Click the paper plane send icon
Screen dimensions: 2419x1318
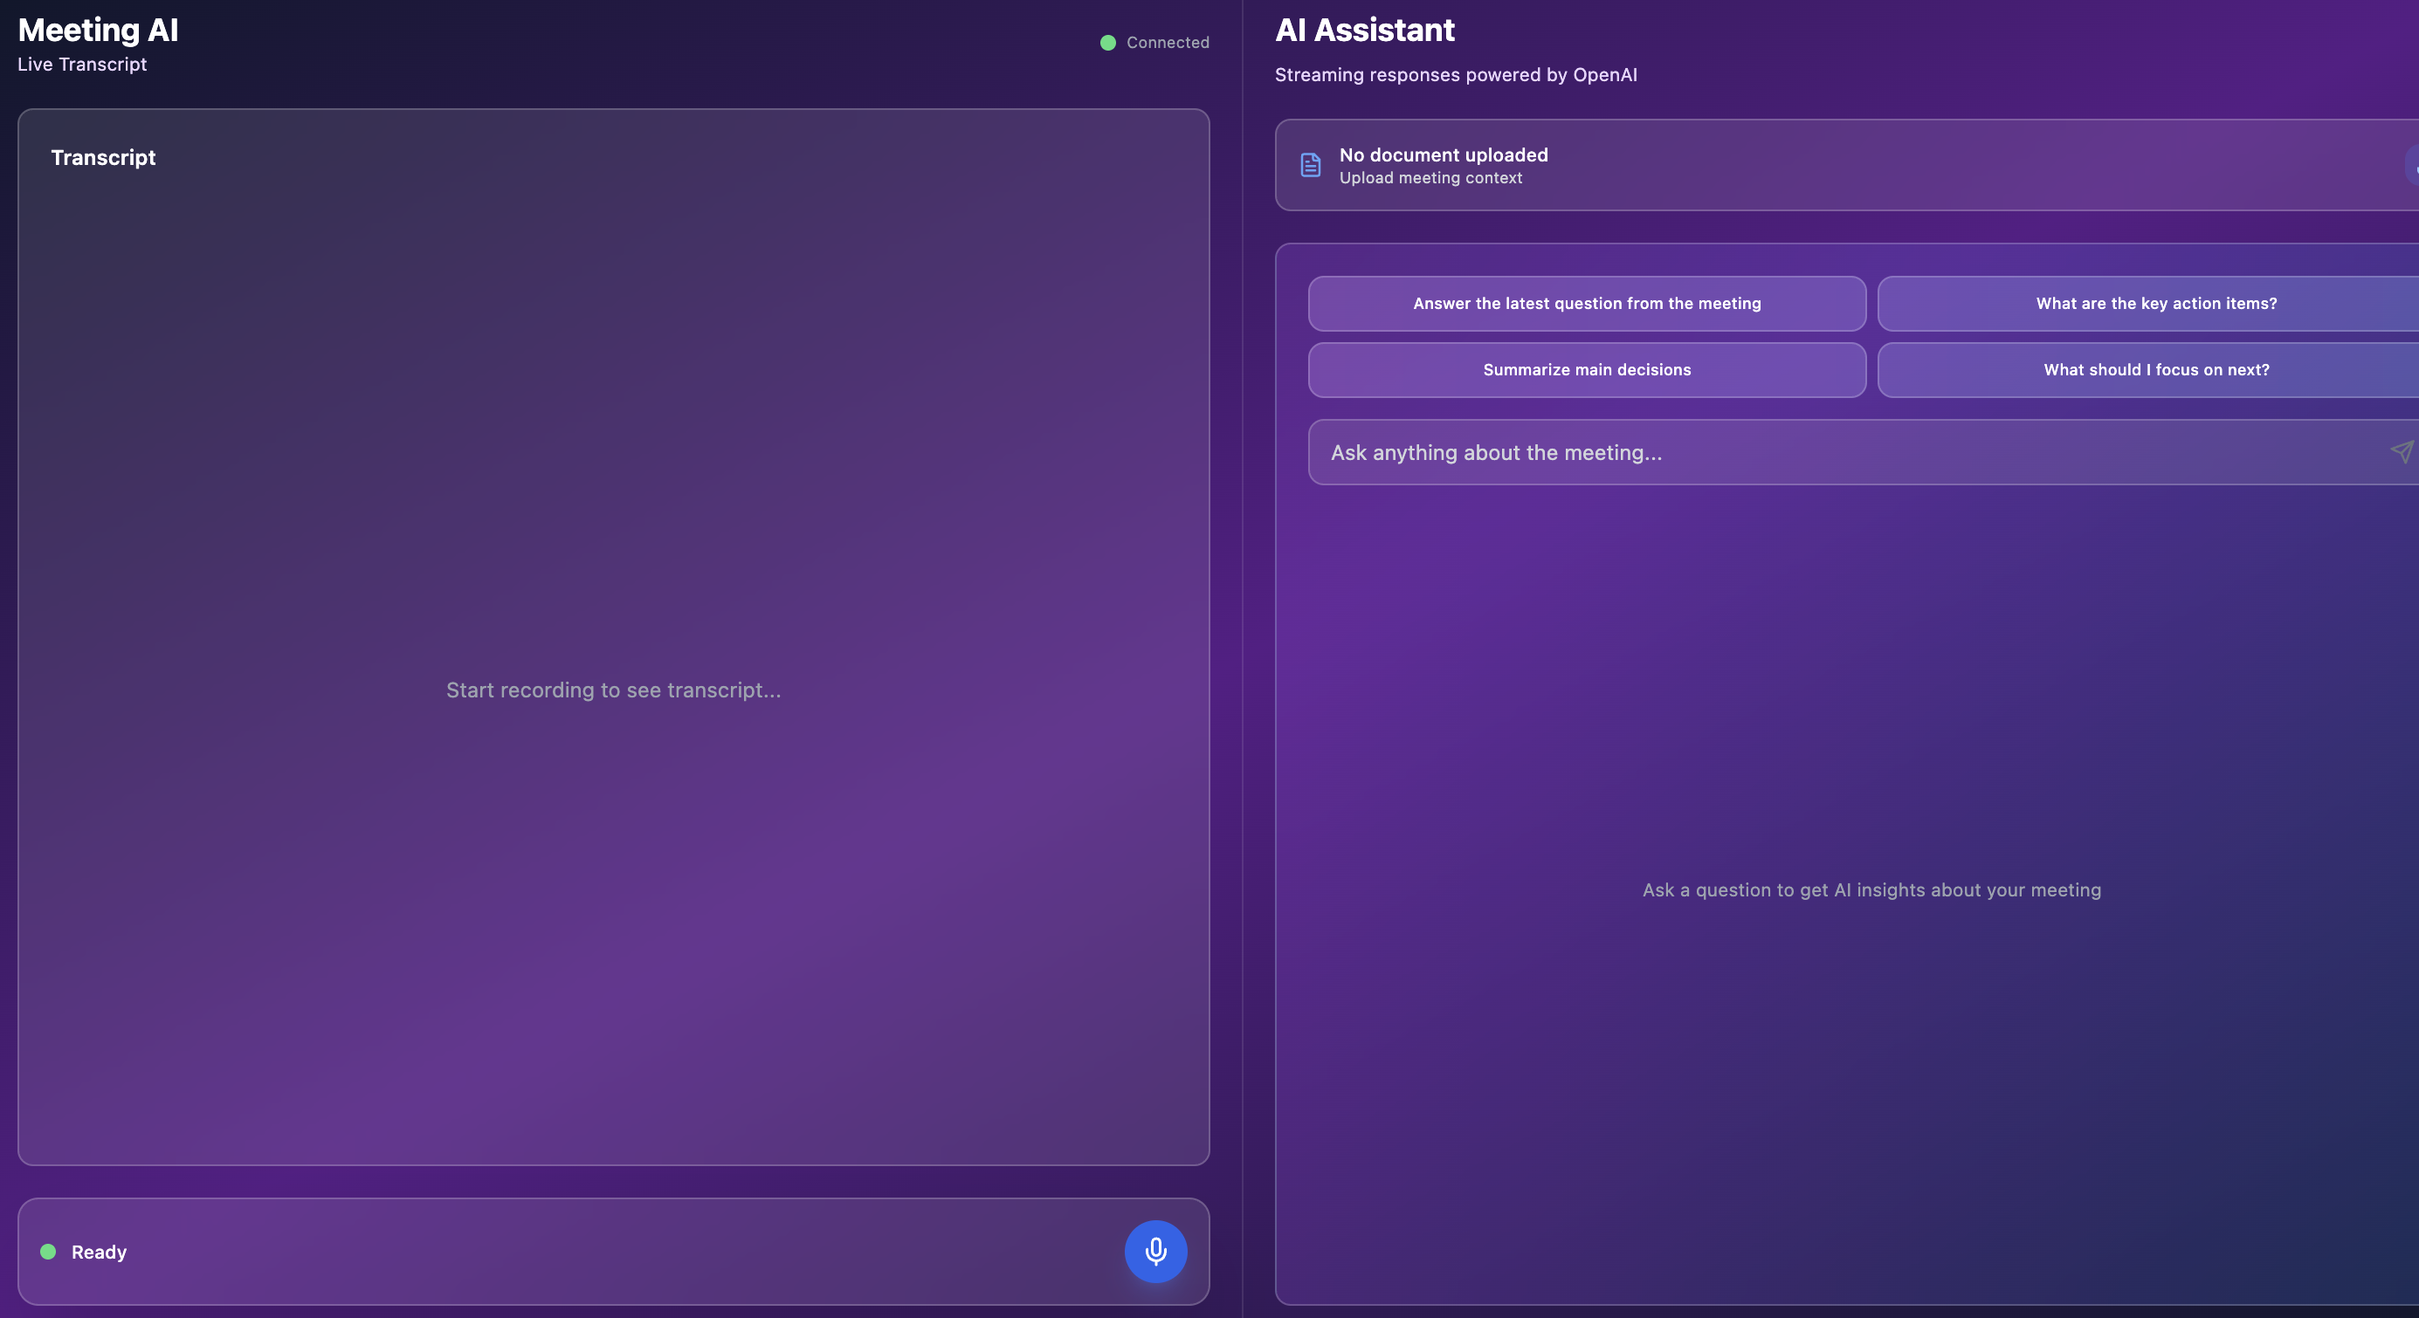2402,451
